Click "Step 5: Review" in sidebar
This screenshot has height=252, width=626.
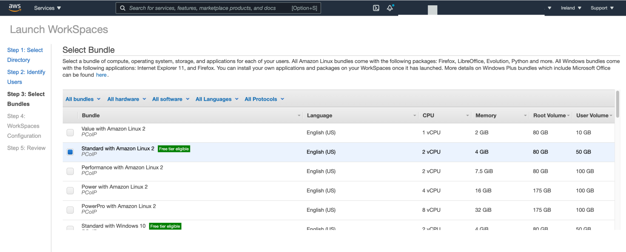tap(26, 148)
